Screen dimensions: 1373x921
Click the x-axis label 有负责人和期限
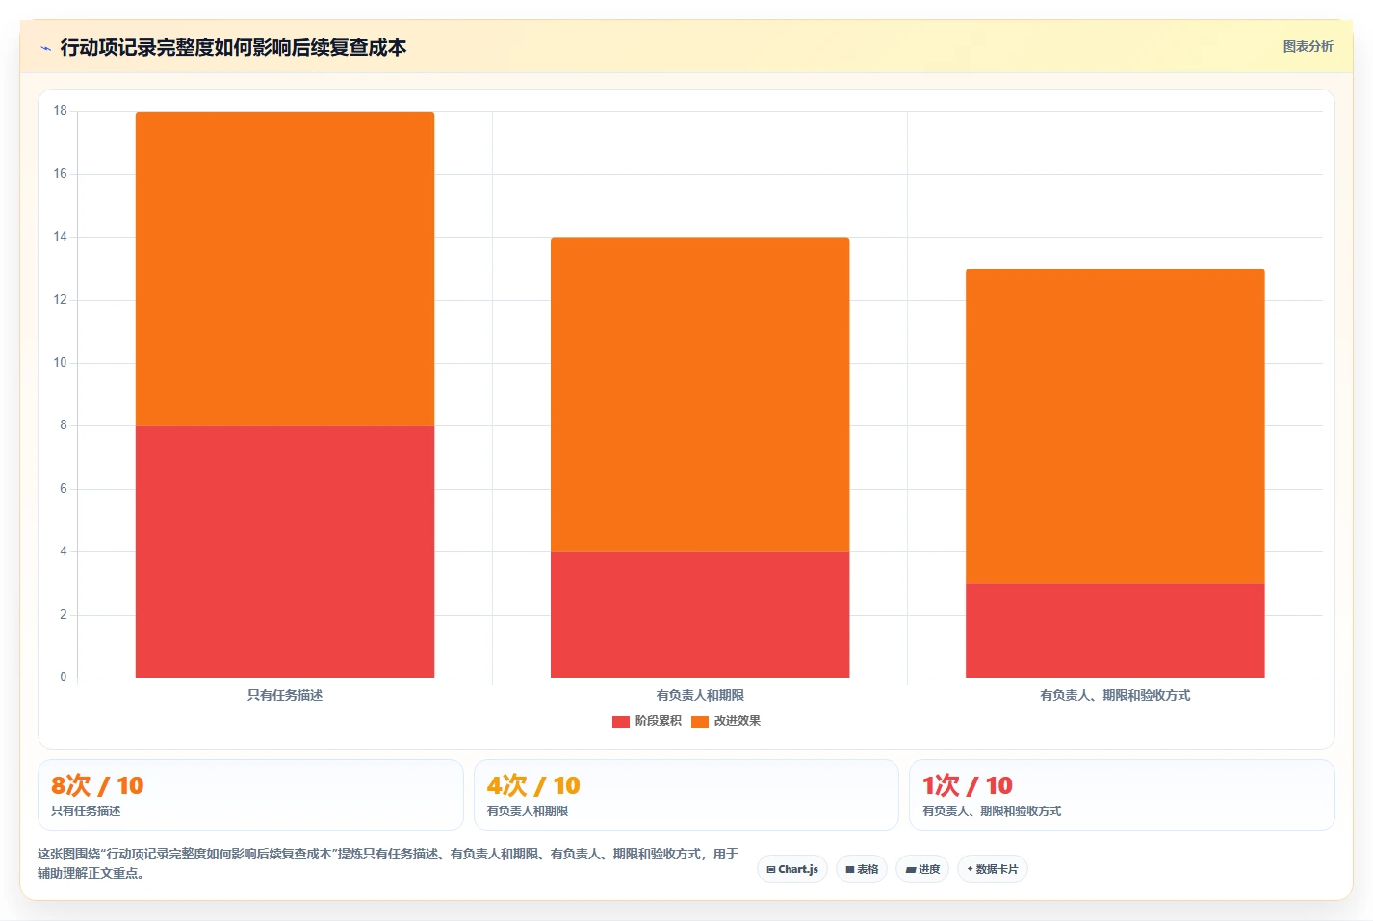point(700,695)
